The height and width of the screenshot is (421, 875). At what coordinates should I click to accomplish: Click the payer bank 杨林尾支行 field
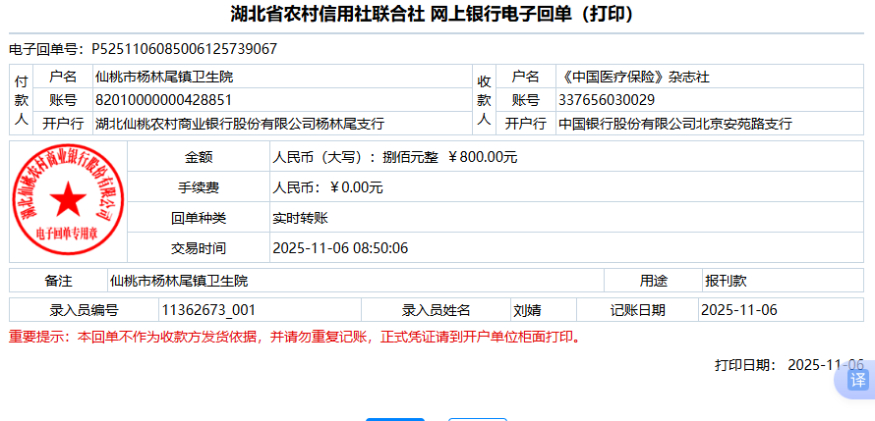click(239, 124)
